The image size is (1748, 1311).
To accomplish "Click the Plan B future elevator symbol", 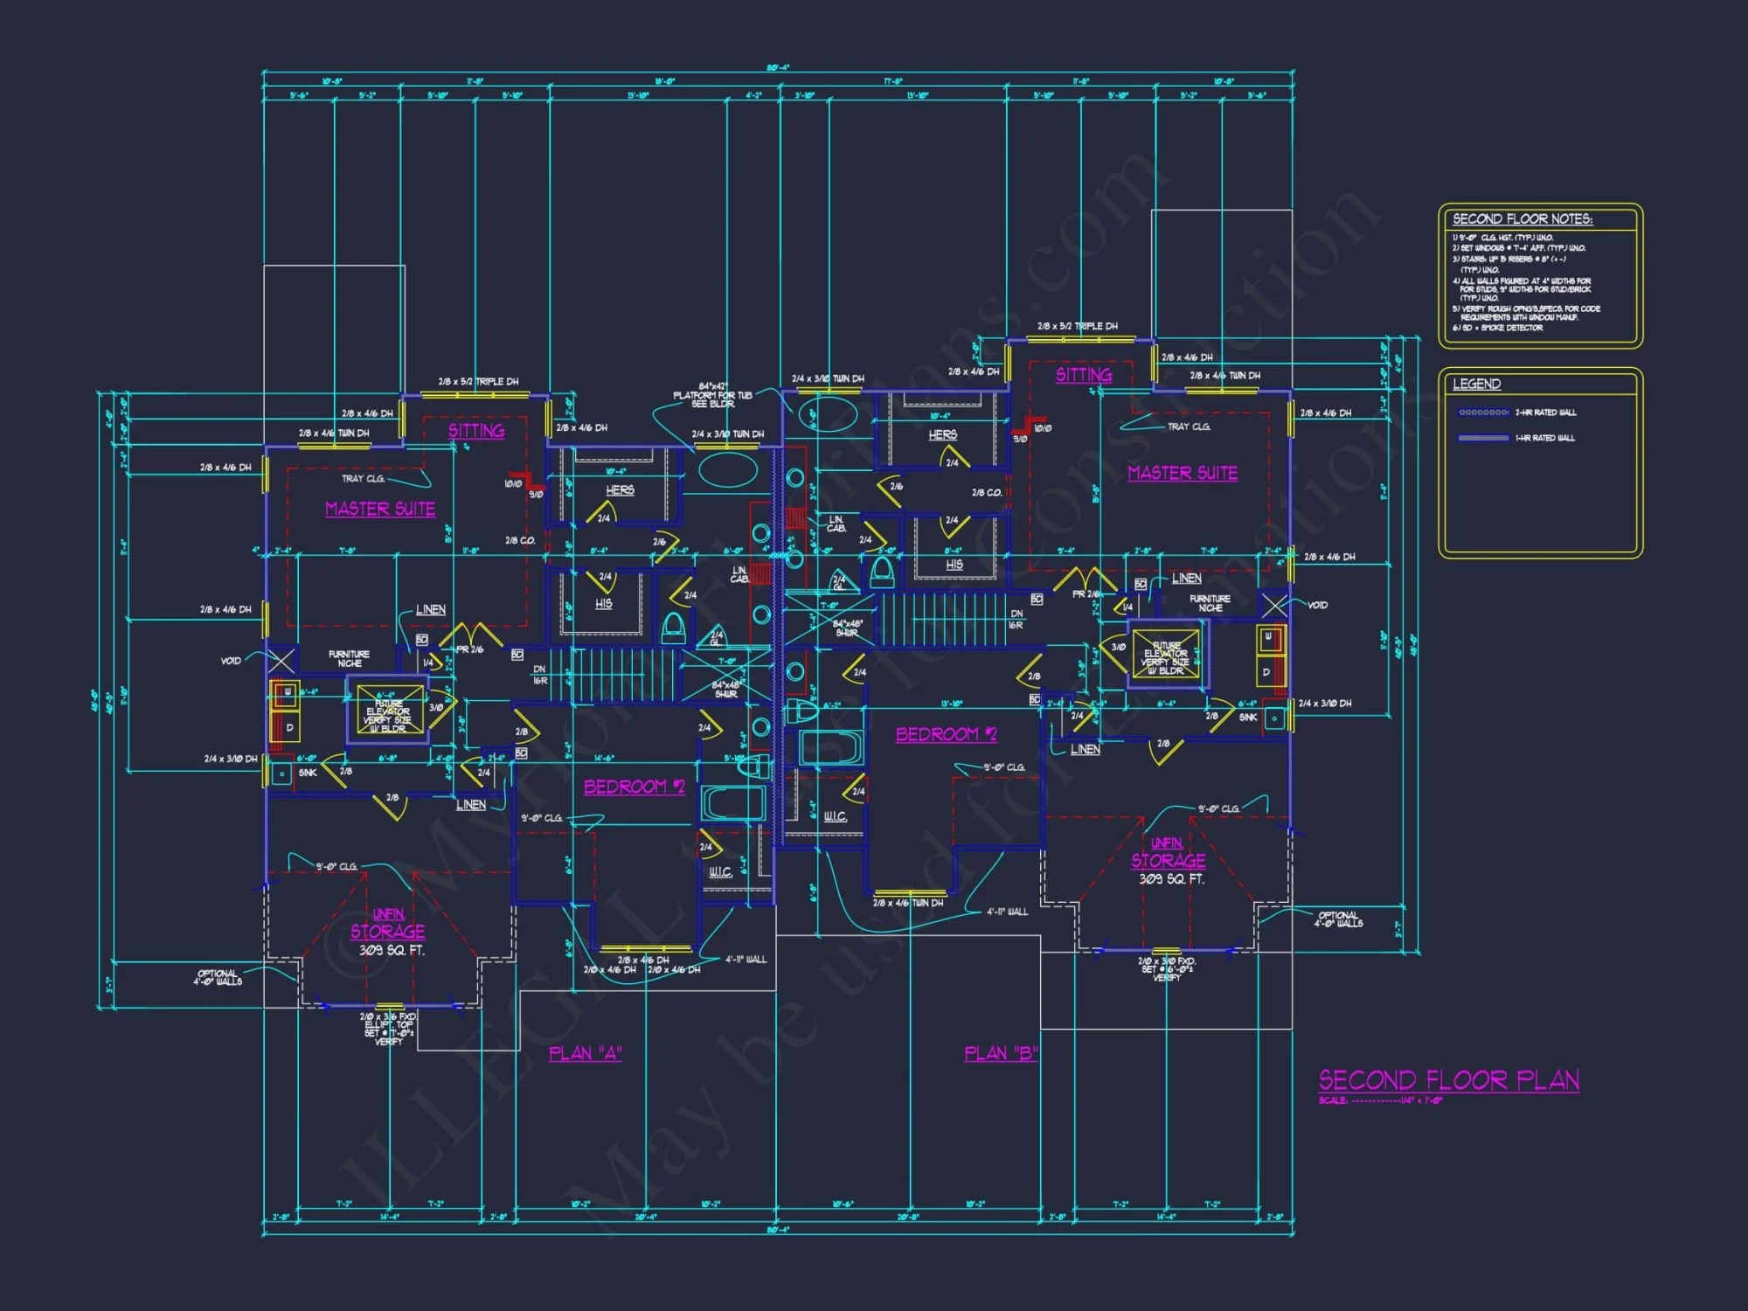I will [1165, 654].
